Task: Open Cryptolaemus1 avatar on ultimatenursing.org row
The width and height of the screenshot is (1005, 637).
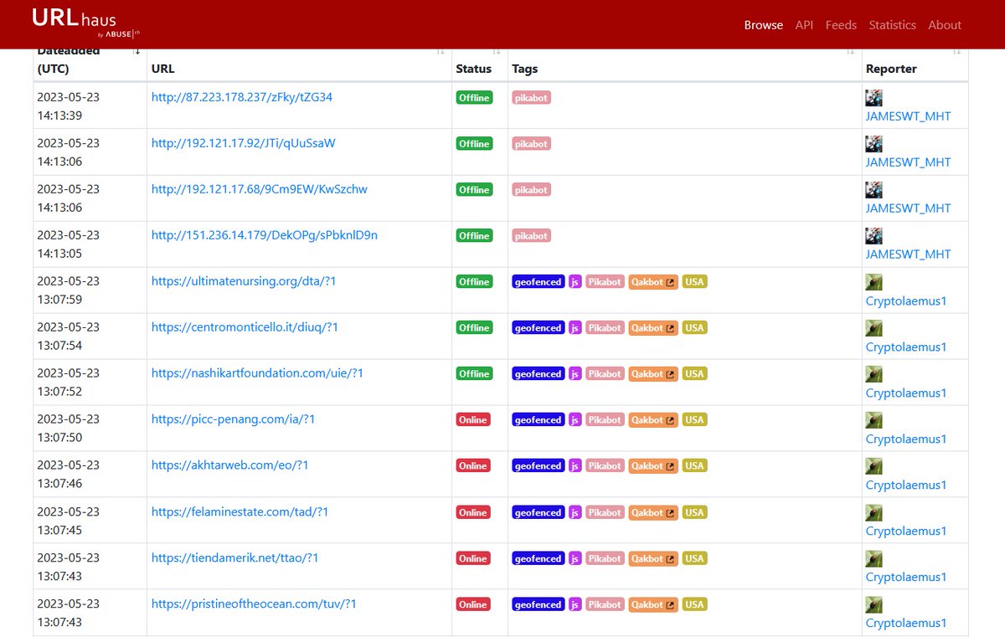Action: pos(874,282)
